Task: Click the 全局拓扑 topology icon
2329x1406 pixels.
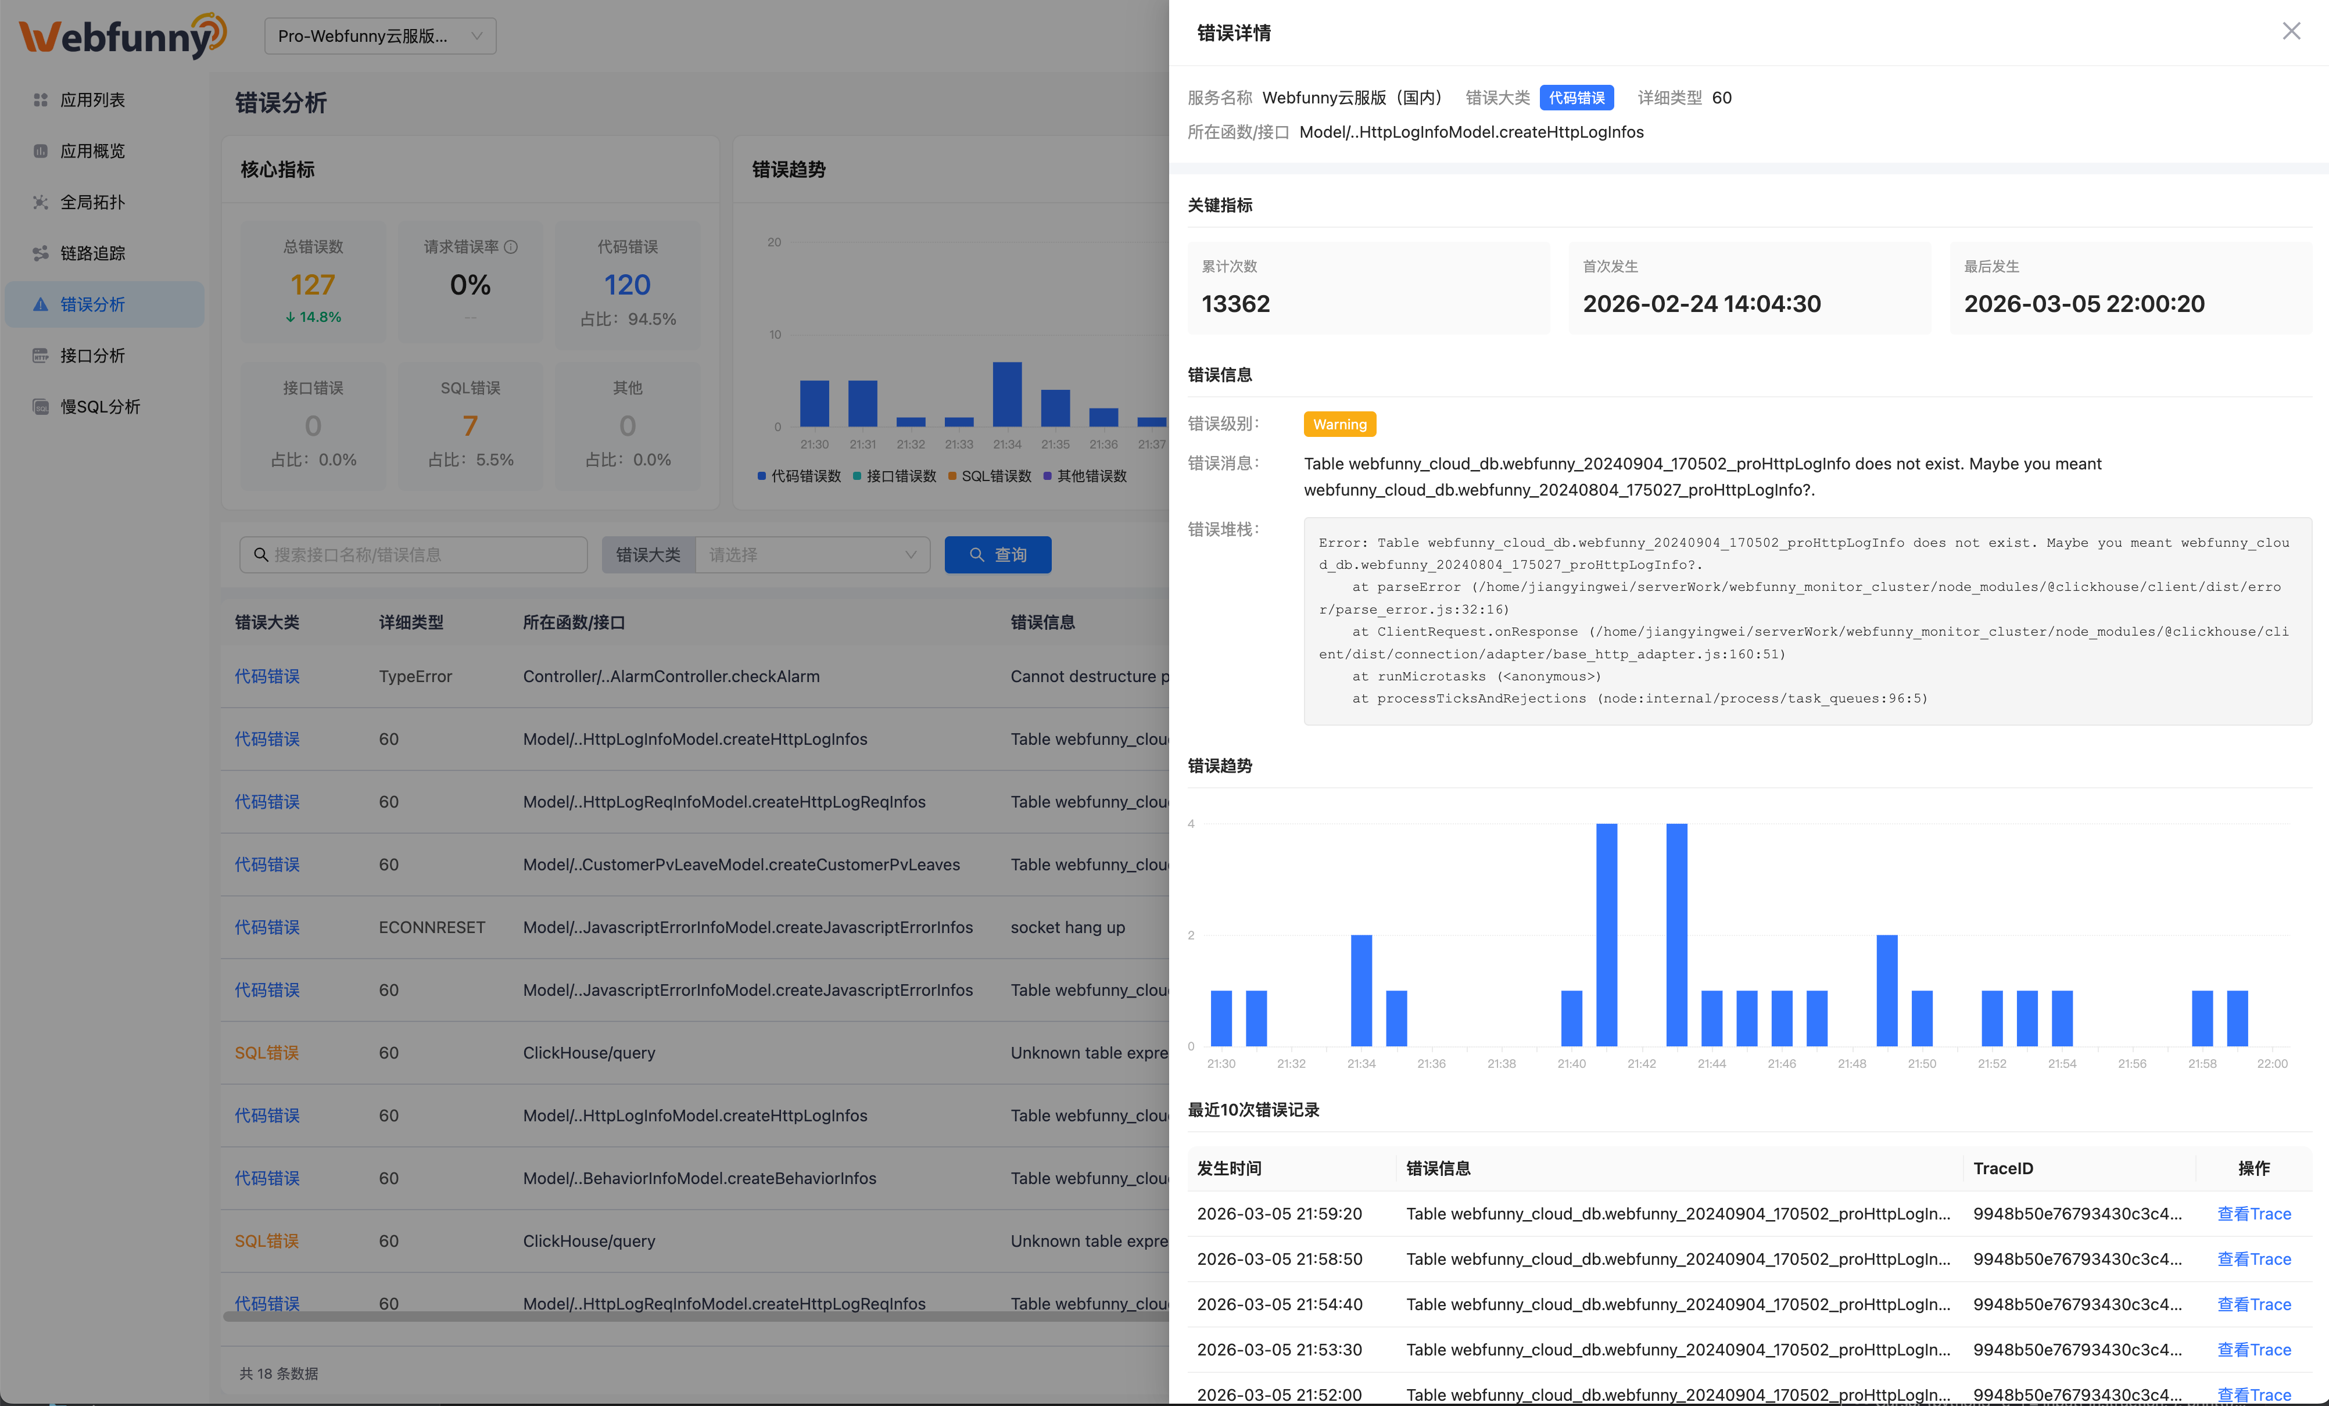Action: click(40, 202)
